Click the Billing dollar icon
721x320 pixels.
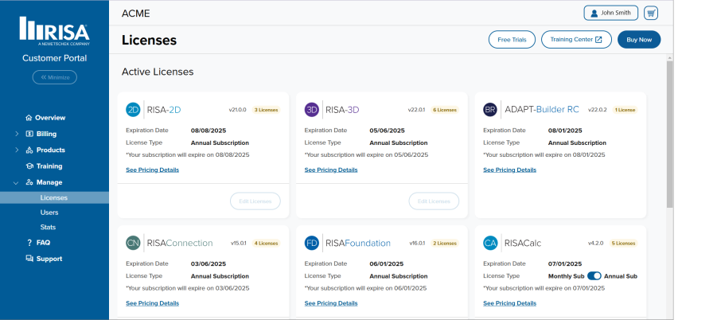click(29, 134)
